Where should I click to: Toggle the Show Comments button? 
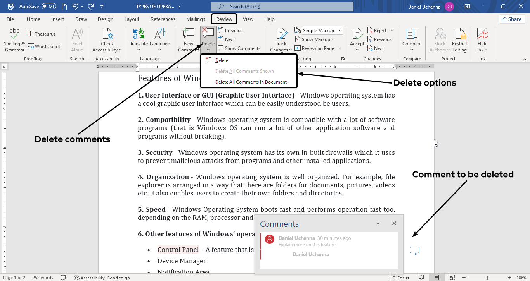click(239, 48)
